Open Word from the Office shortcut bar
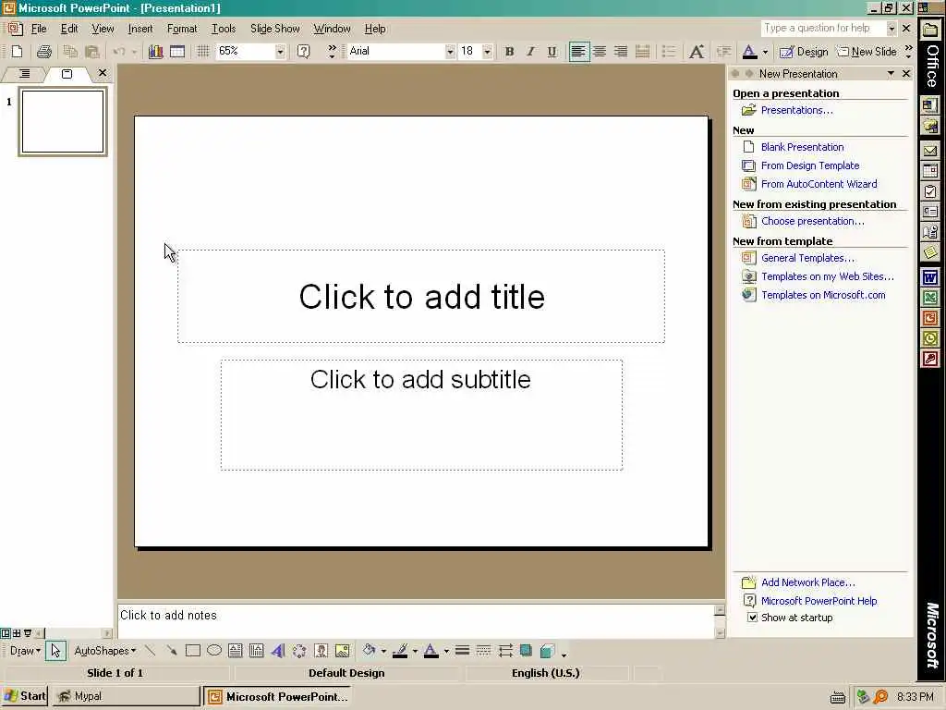Viewport: 946px width, 710px height. [929, 277]
